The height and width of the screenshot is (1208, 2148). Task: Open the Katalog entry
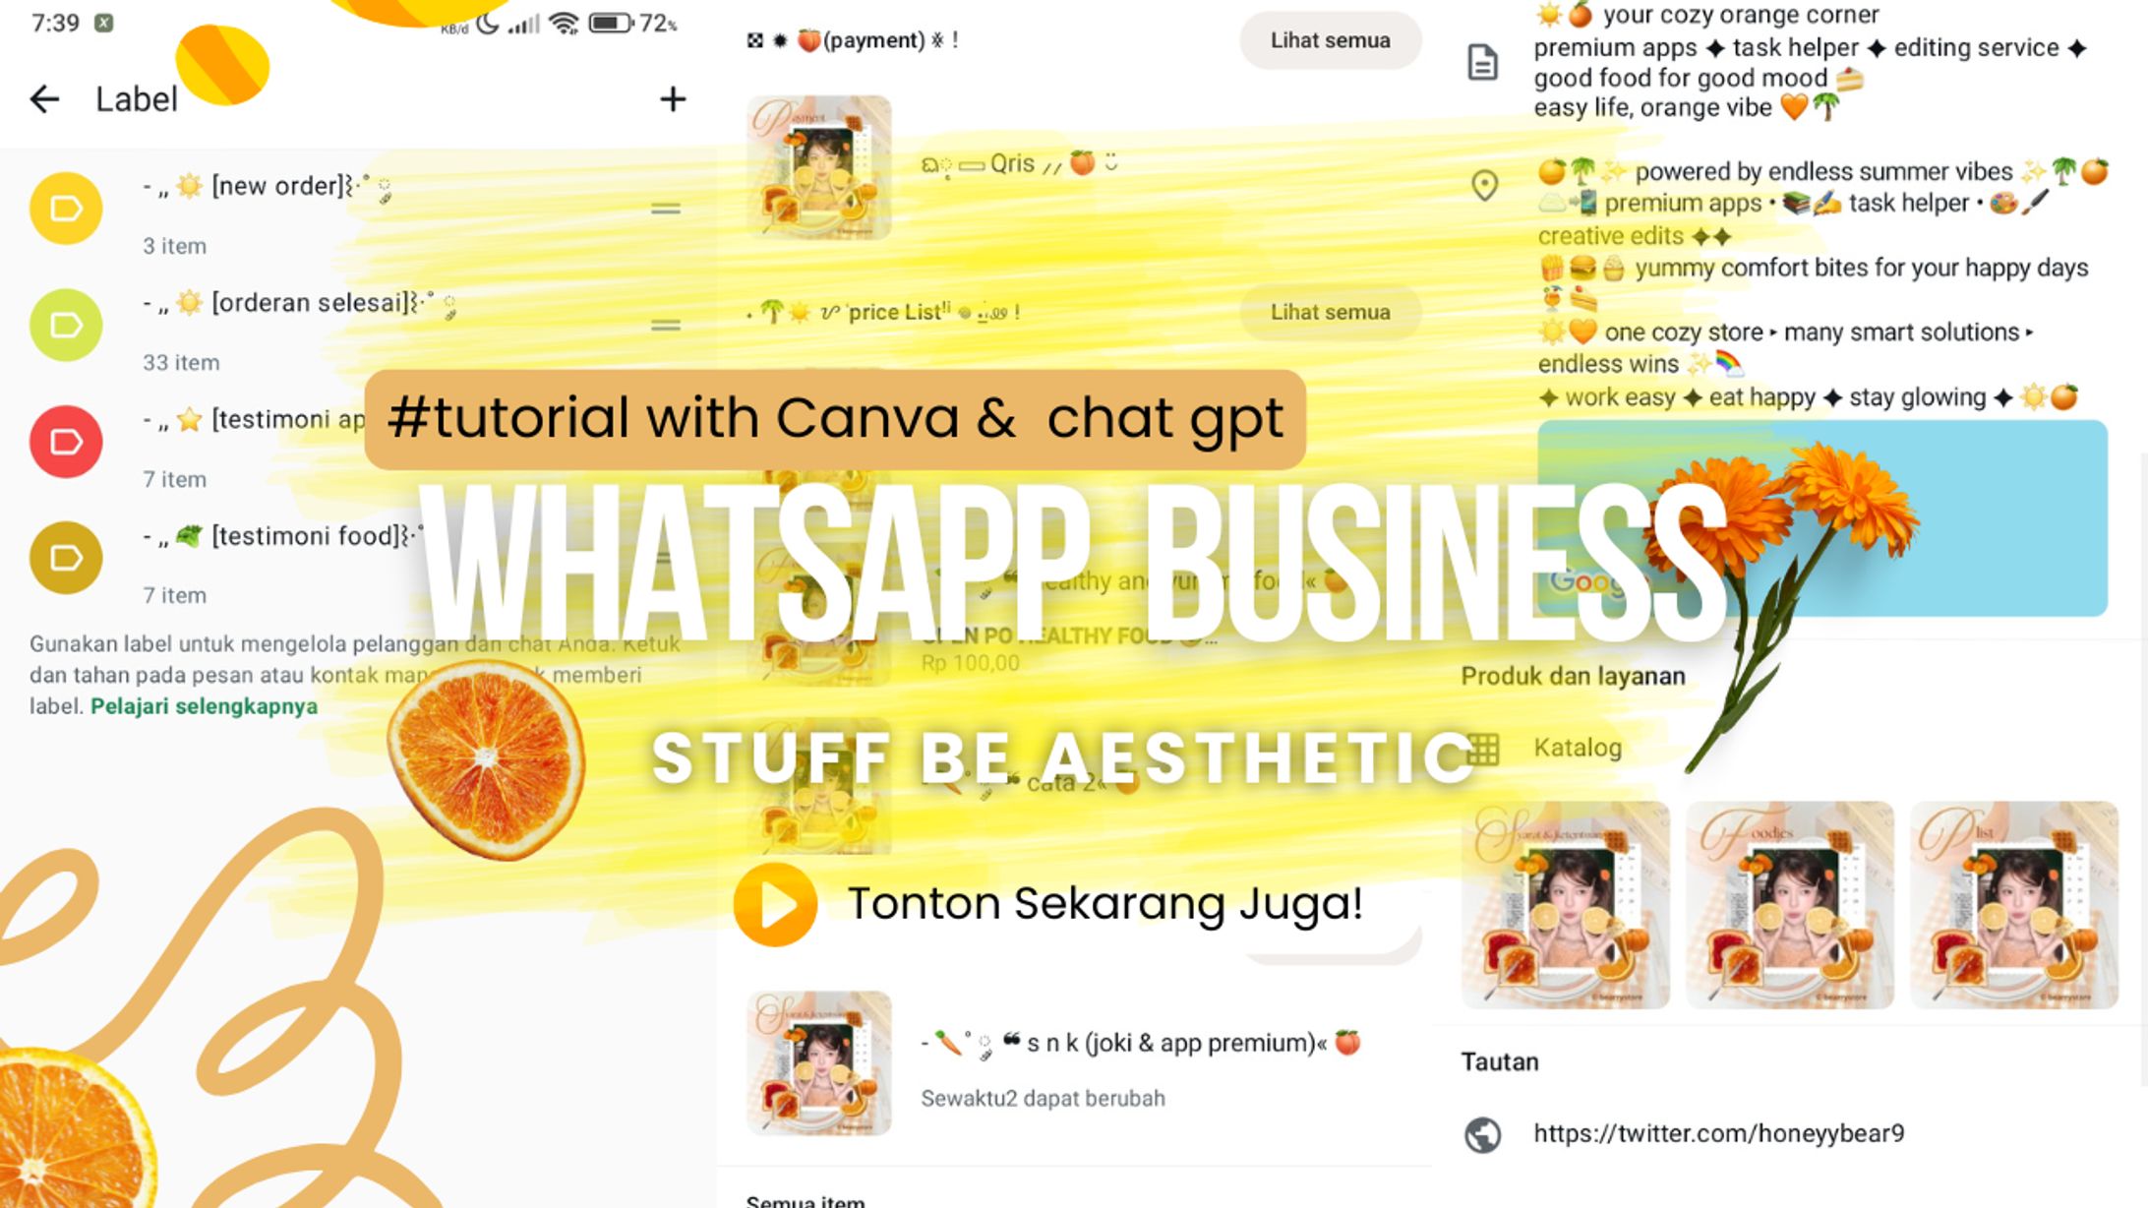pyautogui.click(x=1577, y=748)
